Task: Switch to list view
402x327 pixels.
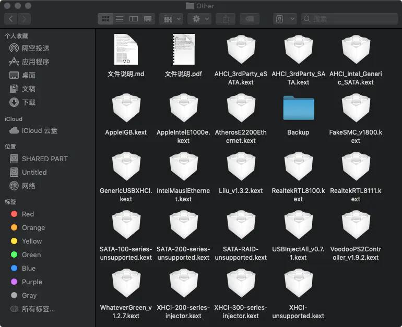Action: coord(120,19)
